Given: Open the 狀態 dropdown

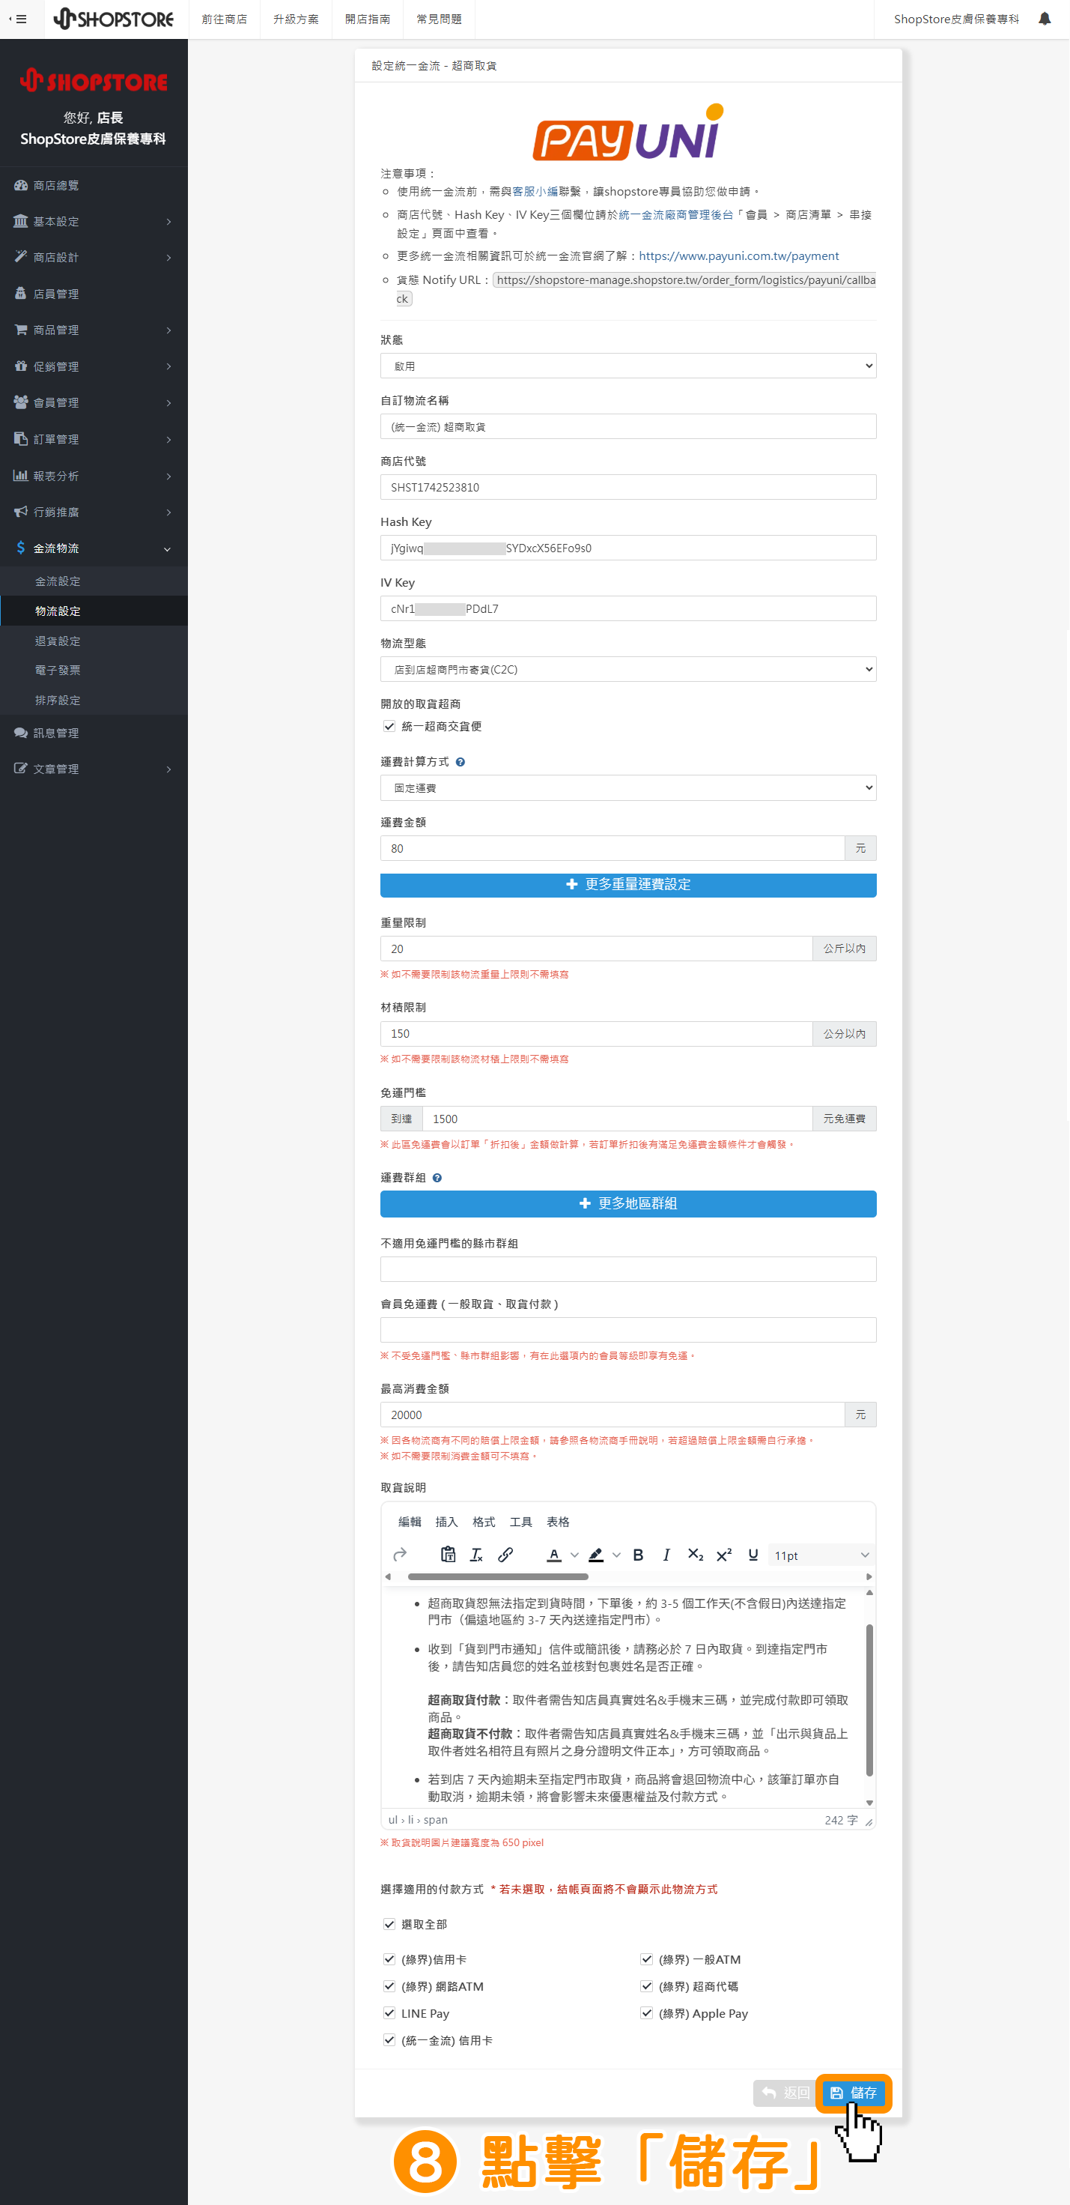Looking at the screenshot, I should pos(627,366).
